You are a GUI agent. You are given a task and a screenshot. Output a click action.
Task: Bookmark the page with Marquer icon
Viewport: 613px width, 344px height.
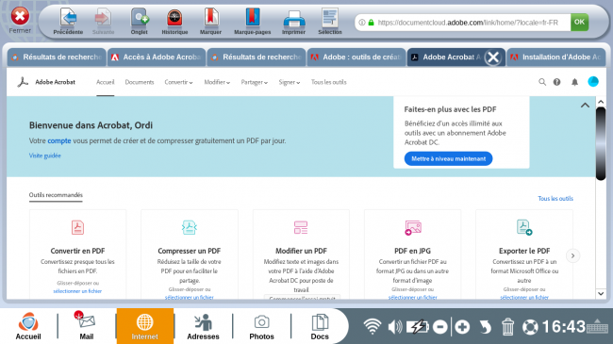click(210, 18)
